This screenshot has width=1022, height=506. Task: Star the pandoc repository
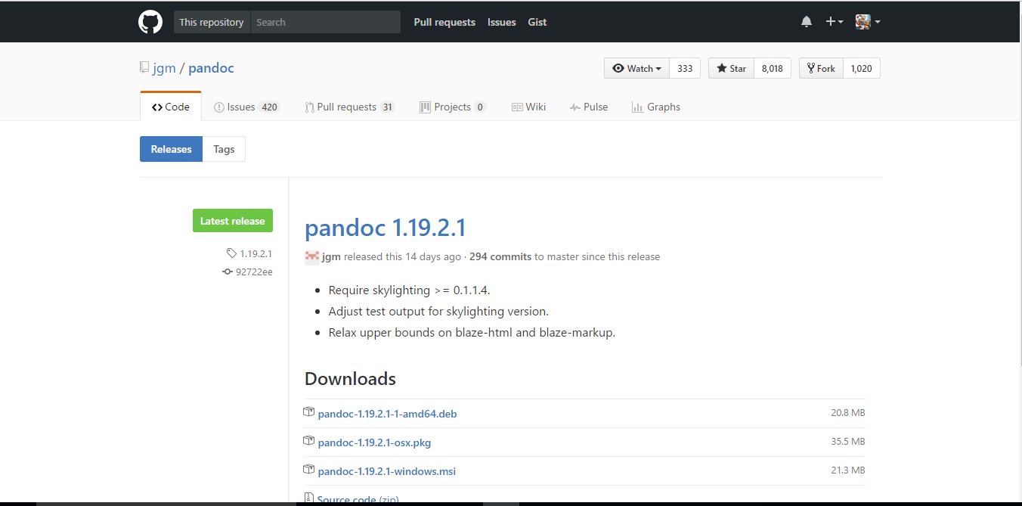(x=731, y=68)
